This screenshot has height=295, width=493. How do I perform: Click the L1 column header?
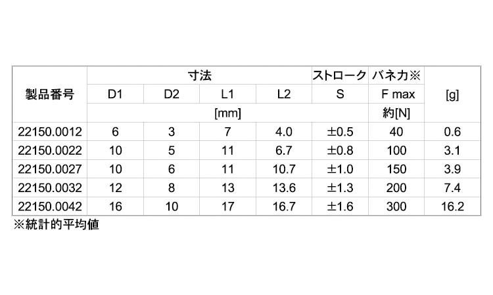click(x=227, y=94)
